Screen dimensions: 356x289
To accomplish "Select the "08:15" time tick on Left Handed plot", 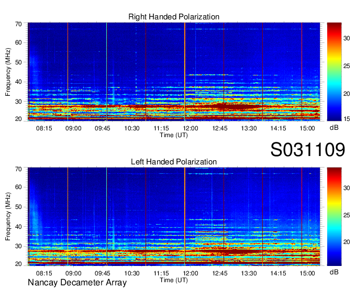I will click(44, 273).
